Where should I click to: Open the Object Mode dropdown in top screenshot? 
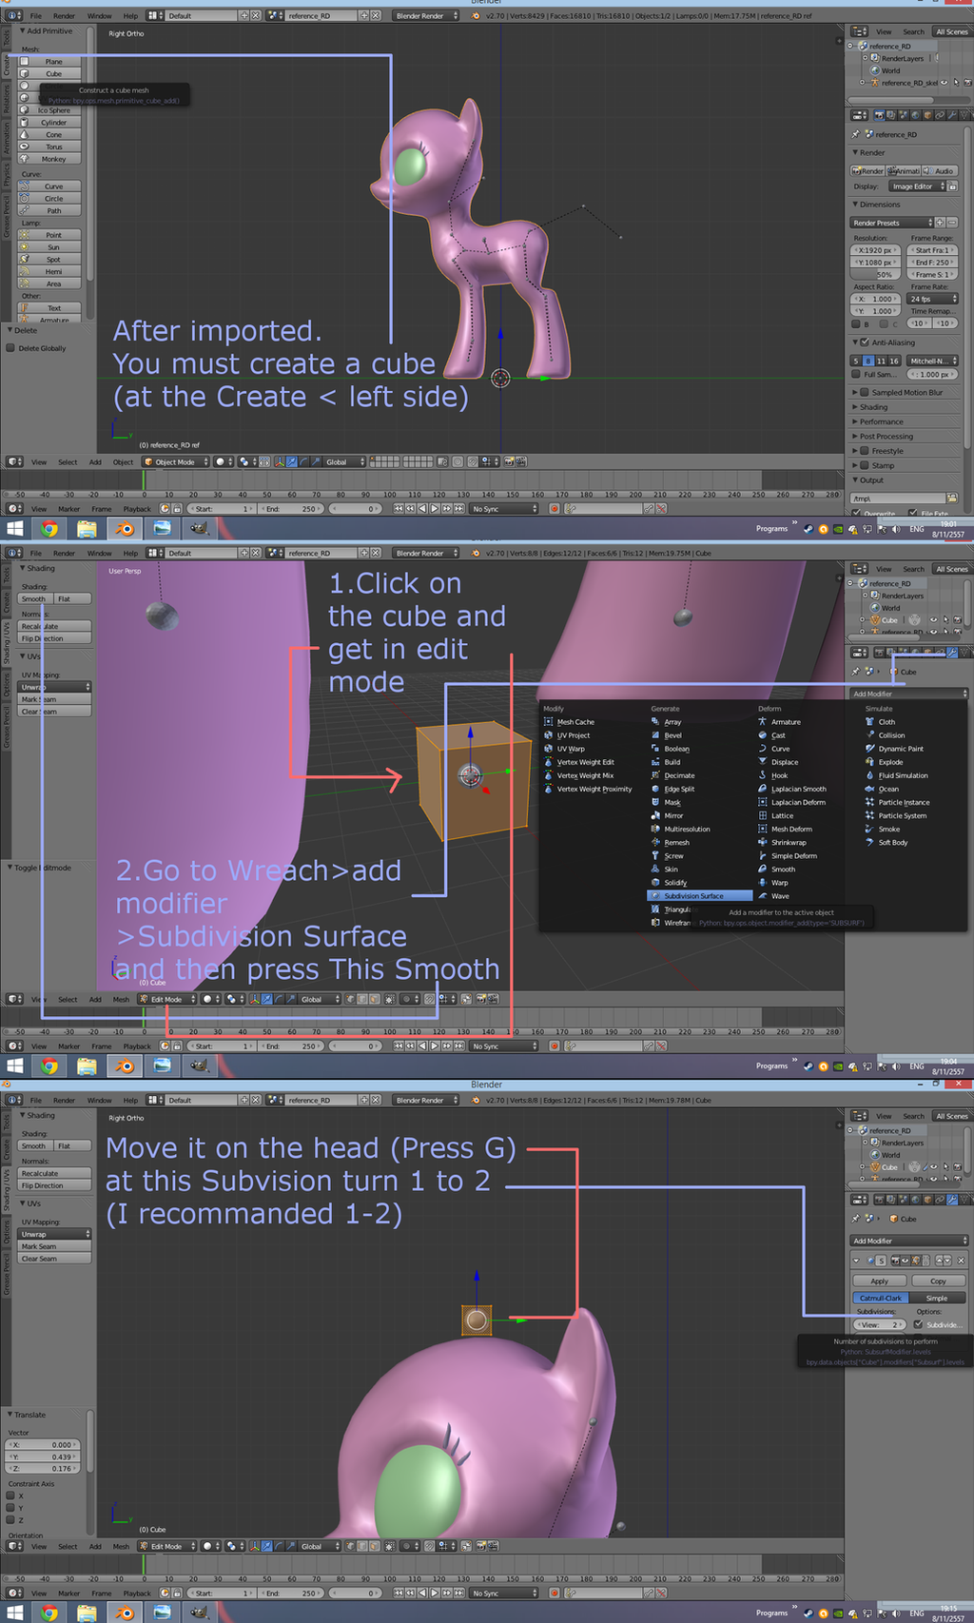175,462
